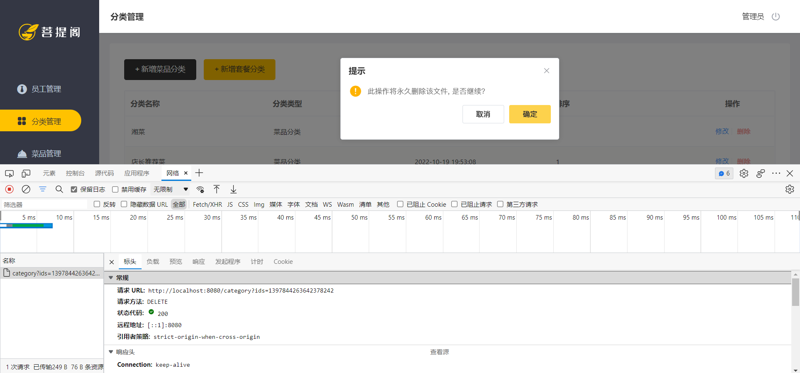Close the request details pane
The height and width of the screenshot is (373, 800).
112,262
